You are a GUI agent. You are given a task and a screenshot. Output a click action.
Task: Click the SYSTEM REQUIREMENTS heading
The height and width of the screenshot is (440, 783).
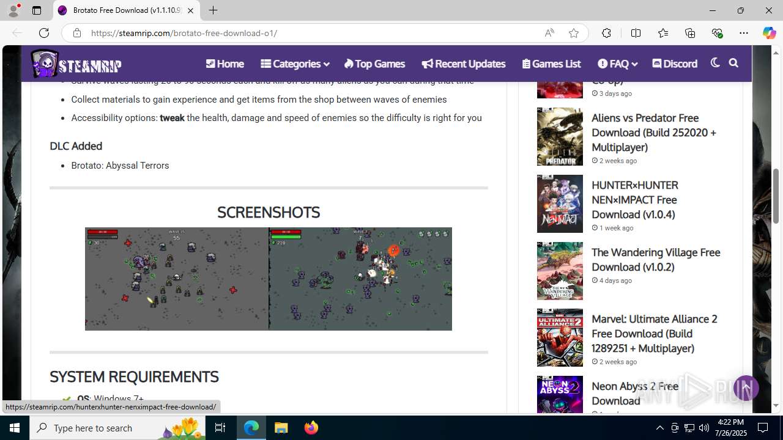click(134, 376)
